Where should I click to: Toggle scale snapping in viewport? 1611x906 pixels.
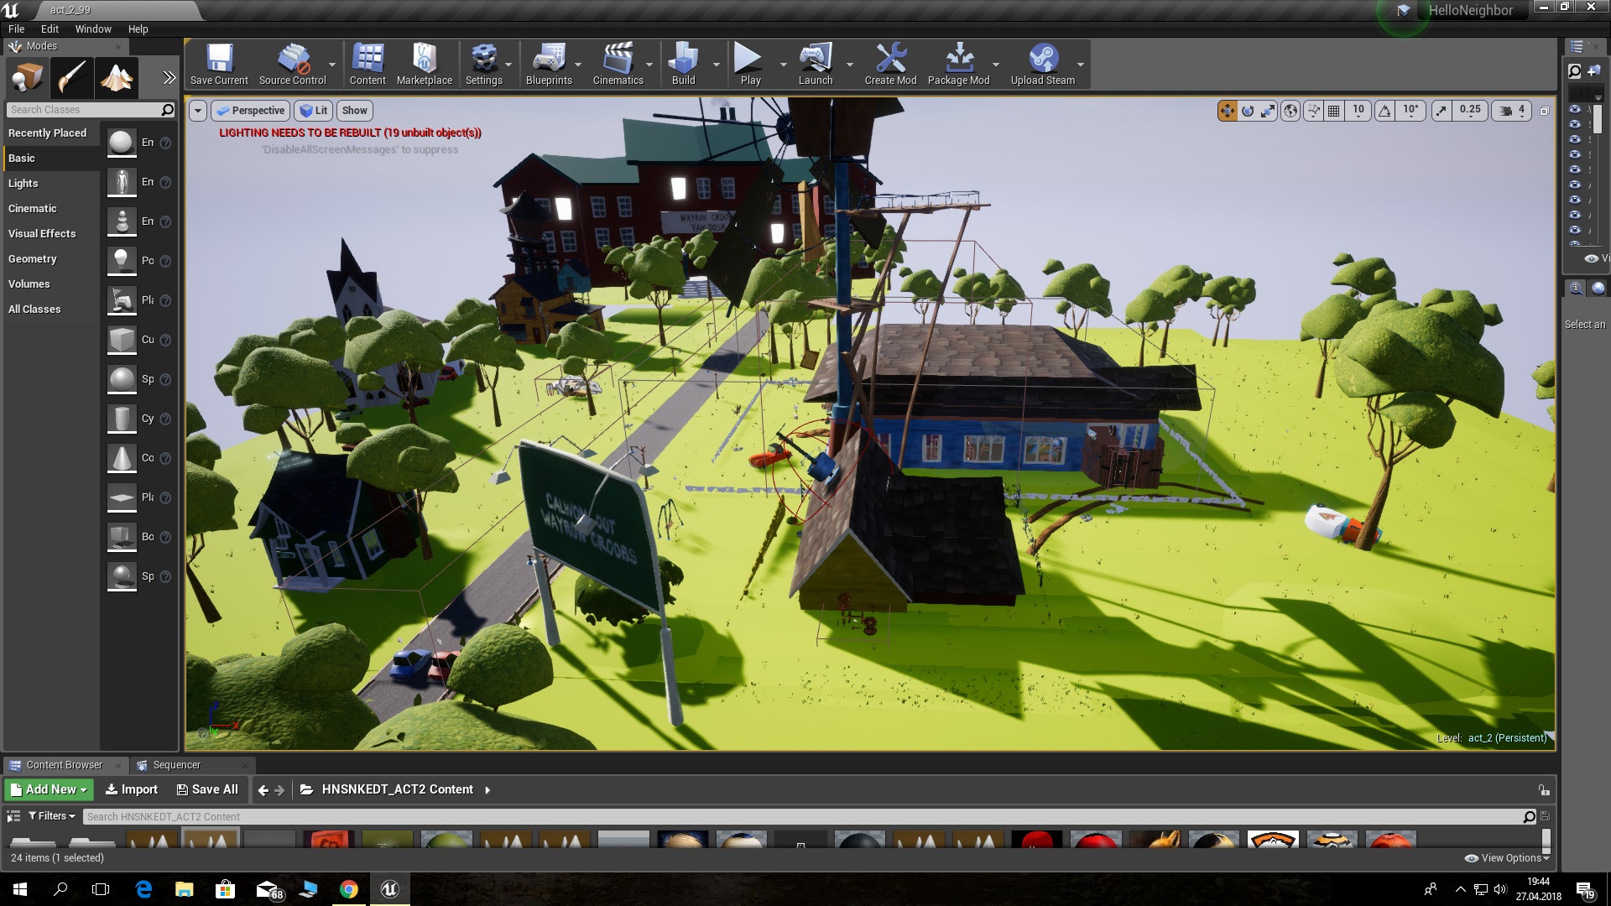tap(1442, 111)
